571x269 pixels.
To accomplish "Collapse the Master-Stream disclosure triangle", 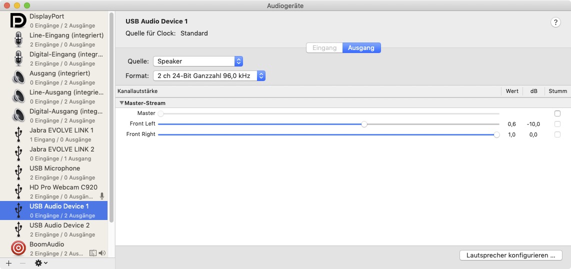I will 121,103.
